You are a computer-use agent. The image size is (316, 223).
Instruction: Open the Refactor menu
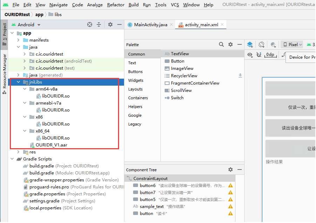tap(116, 5)
